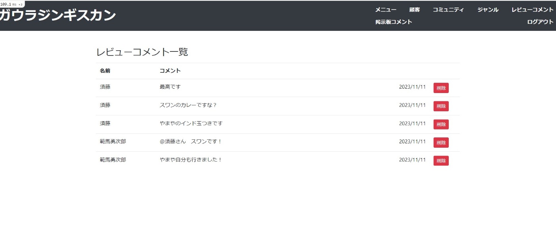The width and height of the screenshot is (556, 236).
Task: Open the レビューコメント nav link
Action: 533,10
